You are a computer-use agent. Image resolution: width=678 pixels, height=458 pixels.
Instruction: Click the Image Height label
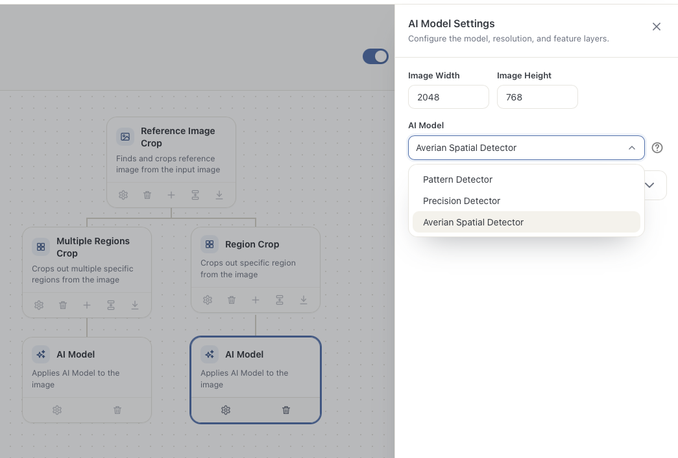(524, 76)
